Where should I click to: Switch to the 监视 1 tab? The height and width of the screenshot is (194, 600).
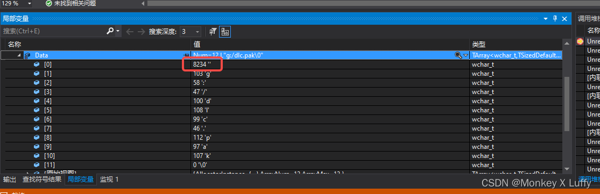coord(109,179)
